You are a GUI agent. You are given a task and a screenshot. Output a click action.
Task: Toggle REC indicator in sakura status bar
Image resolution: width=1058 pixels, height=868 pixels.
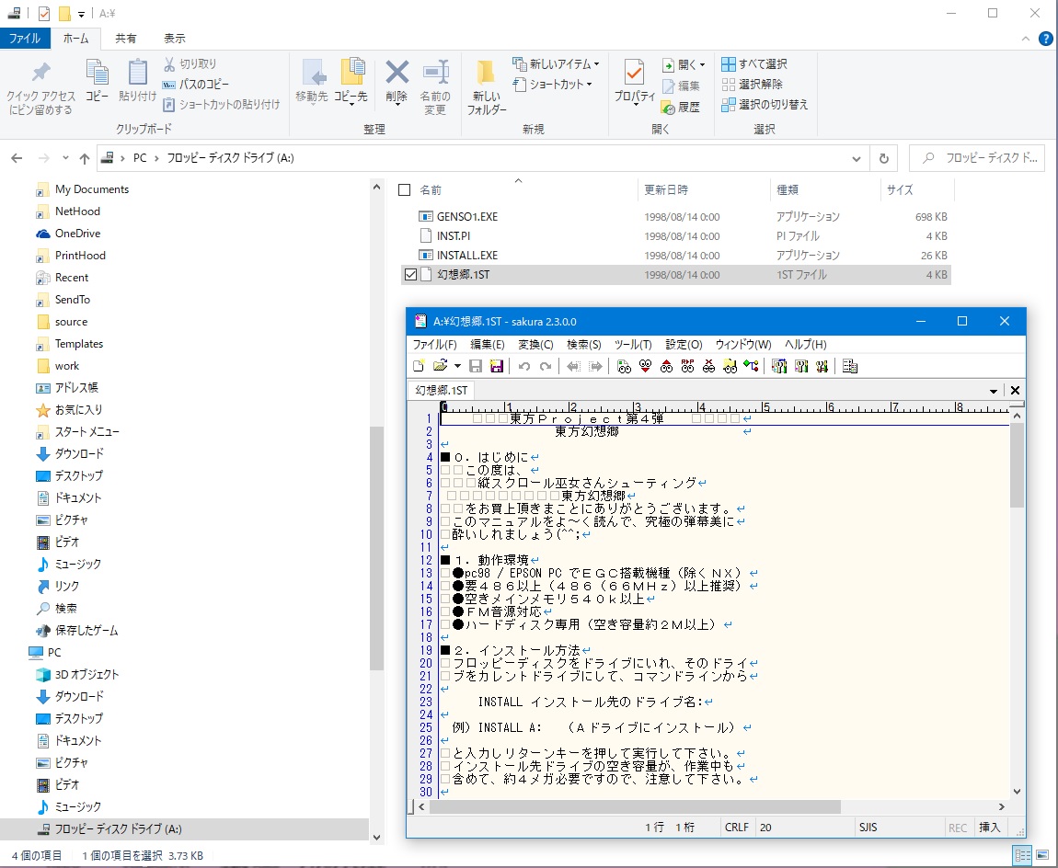click(x=958, y=828)
